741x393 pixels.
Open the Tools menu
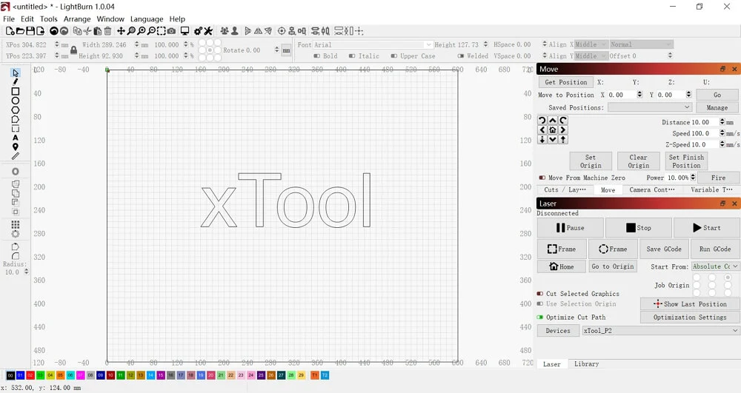click(49, 19)
